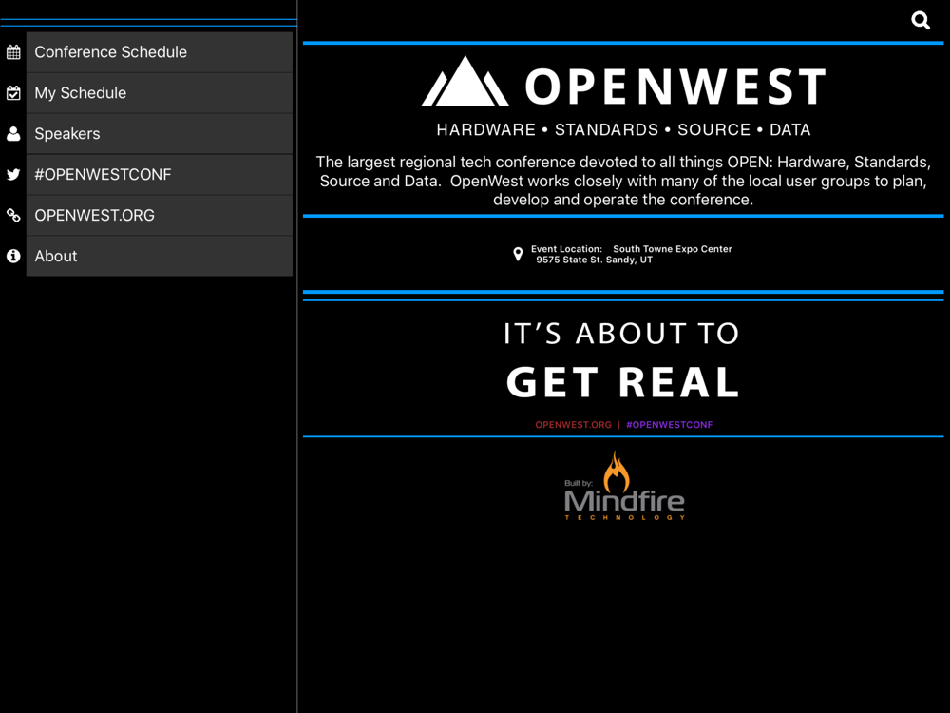Image resolution: width=950 pixels, height=713 pixels.
Task: Click the map pin location icon
Action: pyautogui.click(x=518, y=254)
